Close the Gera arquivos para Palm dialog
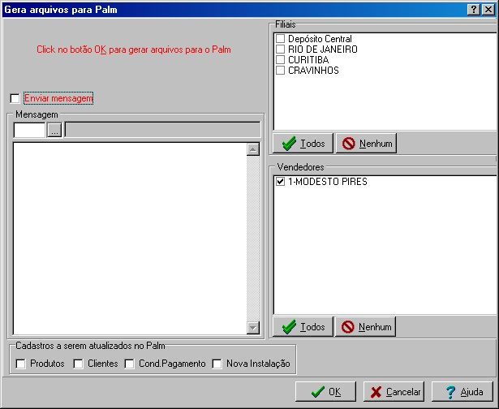The width and height of the screenshot is (499, 409). point(488,10)
